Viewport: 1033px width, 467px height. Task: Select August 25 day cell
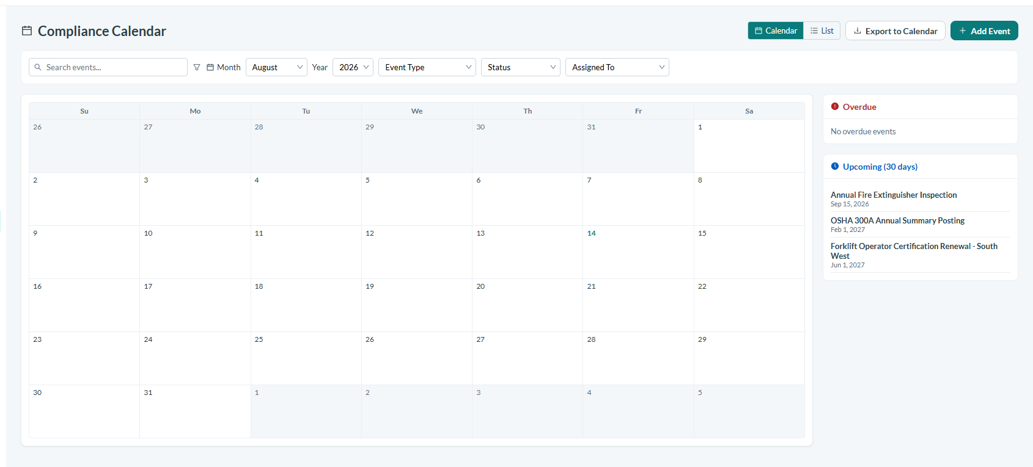pos(306,358)
